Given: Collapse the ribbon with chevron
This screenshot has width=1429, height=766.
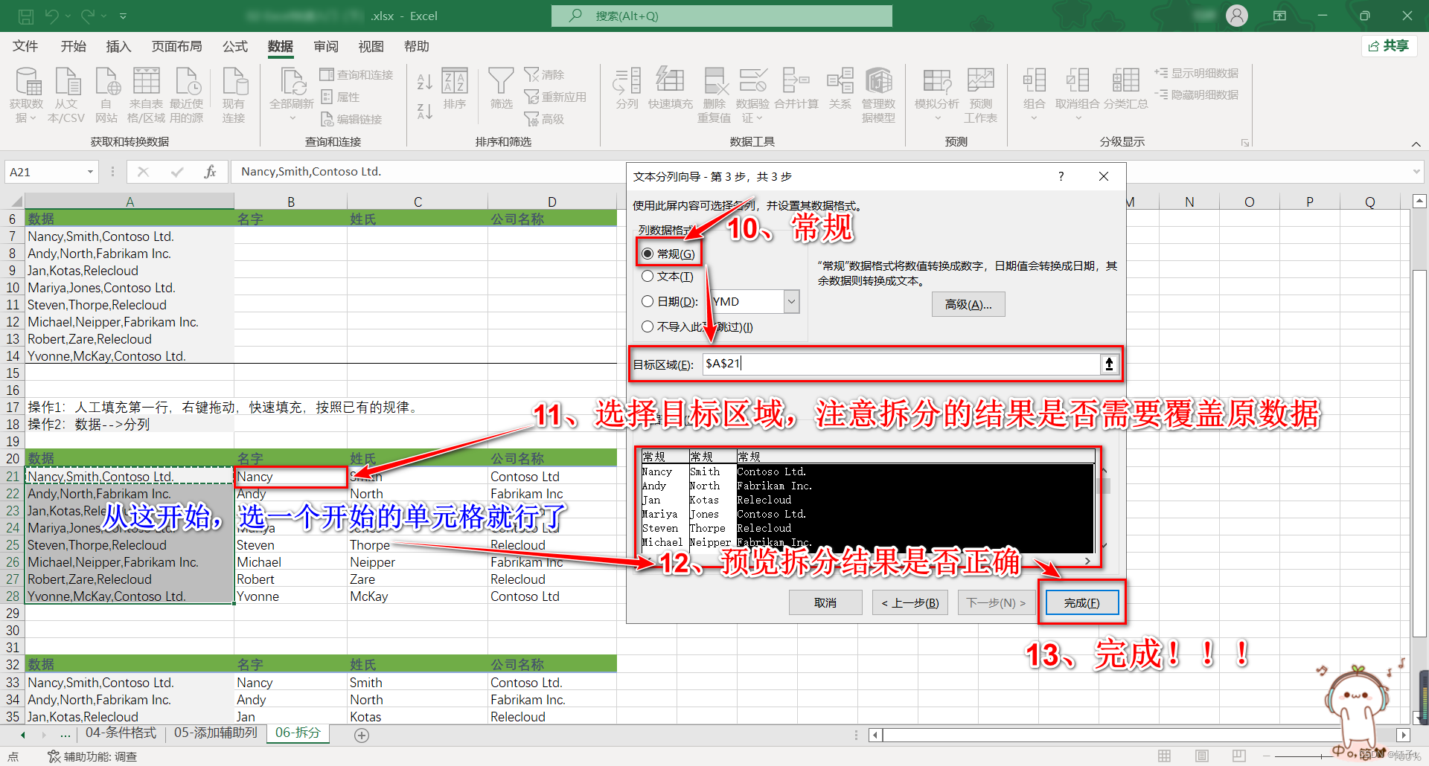Looking at the screenshot, I should [x=1416, y=144].
